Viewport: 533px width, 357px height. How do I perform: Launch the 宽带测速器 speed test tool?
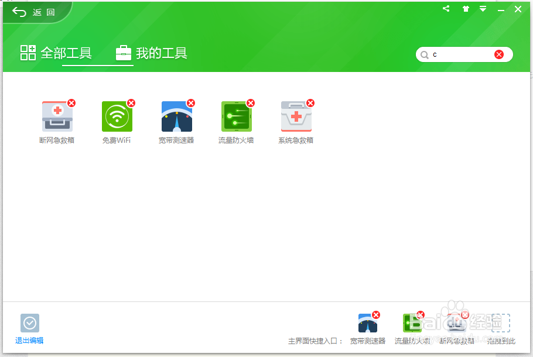pos(176,116)
